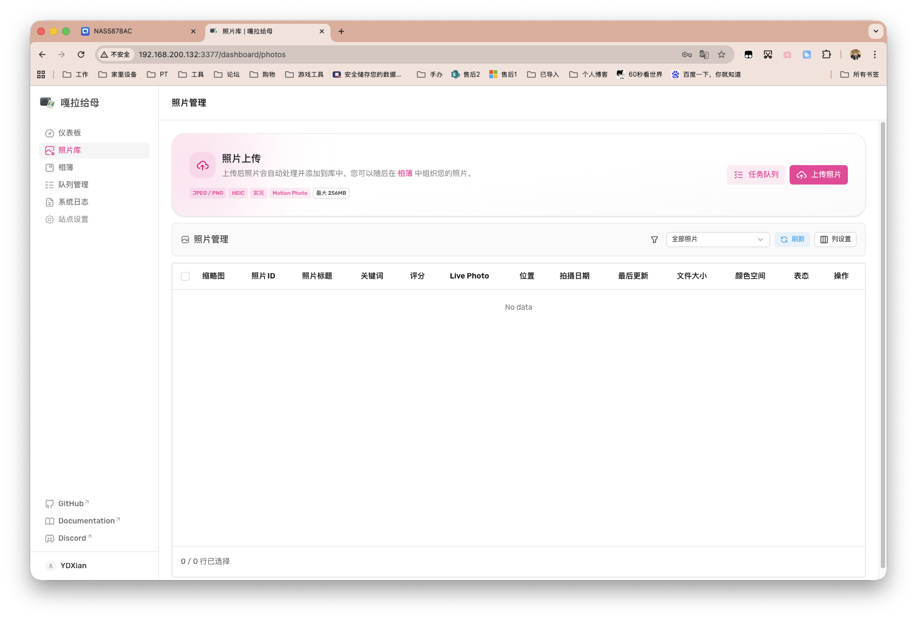Image resolution: width=917 pixels, height=620 pixels.
Task: Open the Discord link icon
Action: pyautogui.click(x=50, y=538)
